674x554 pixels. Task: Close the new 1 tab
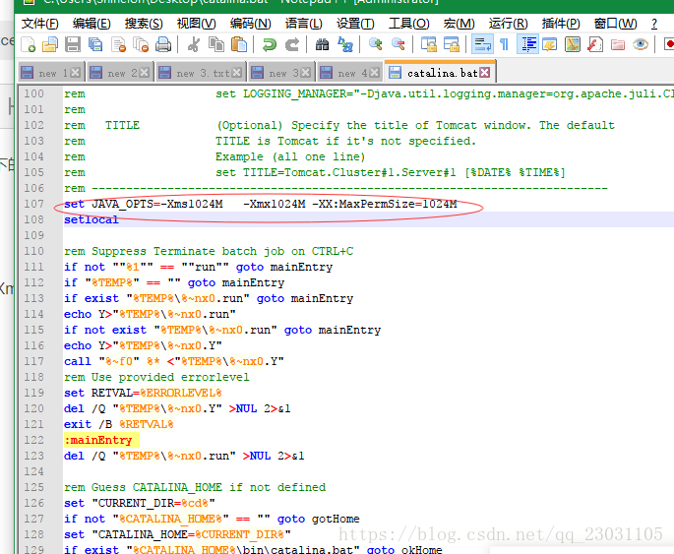tap(75, 73)
